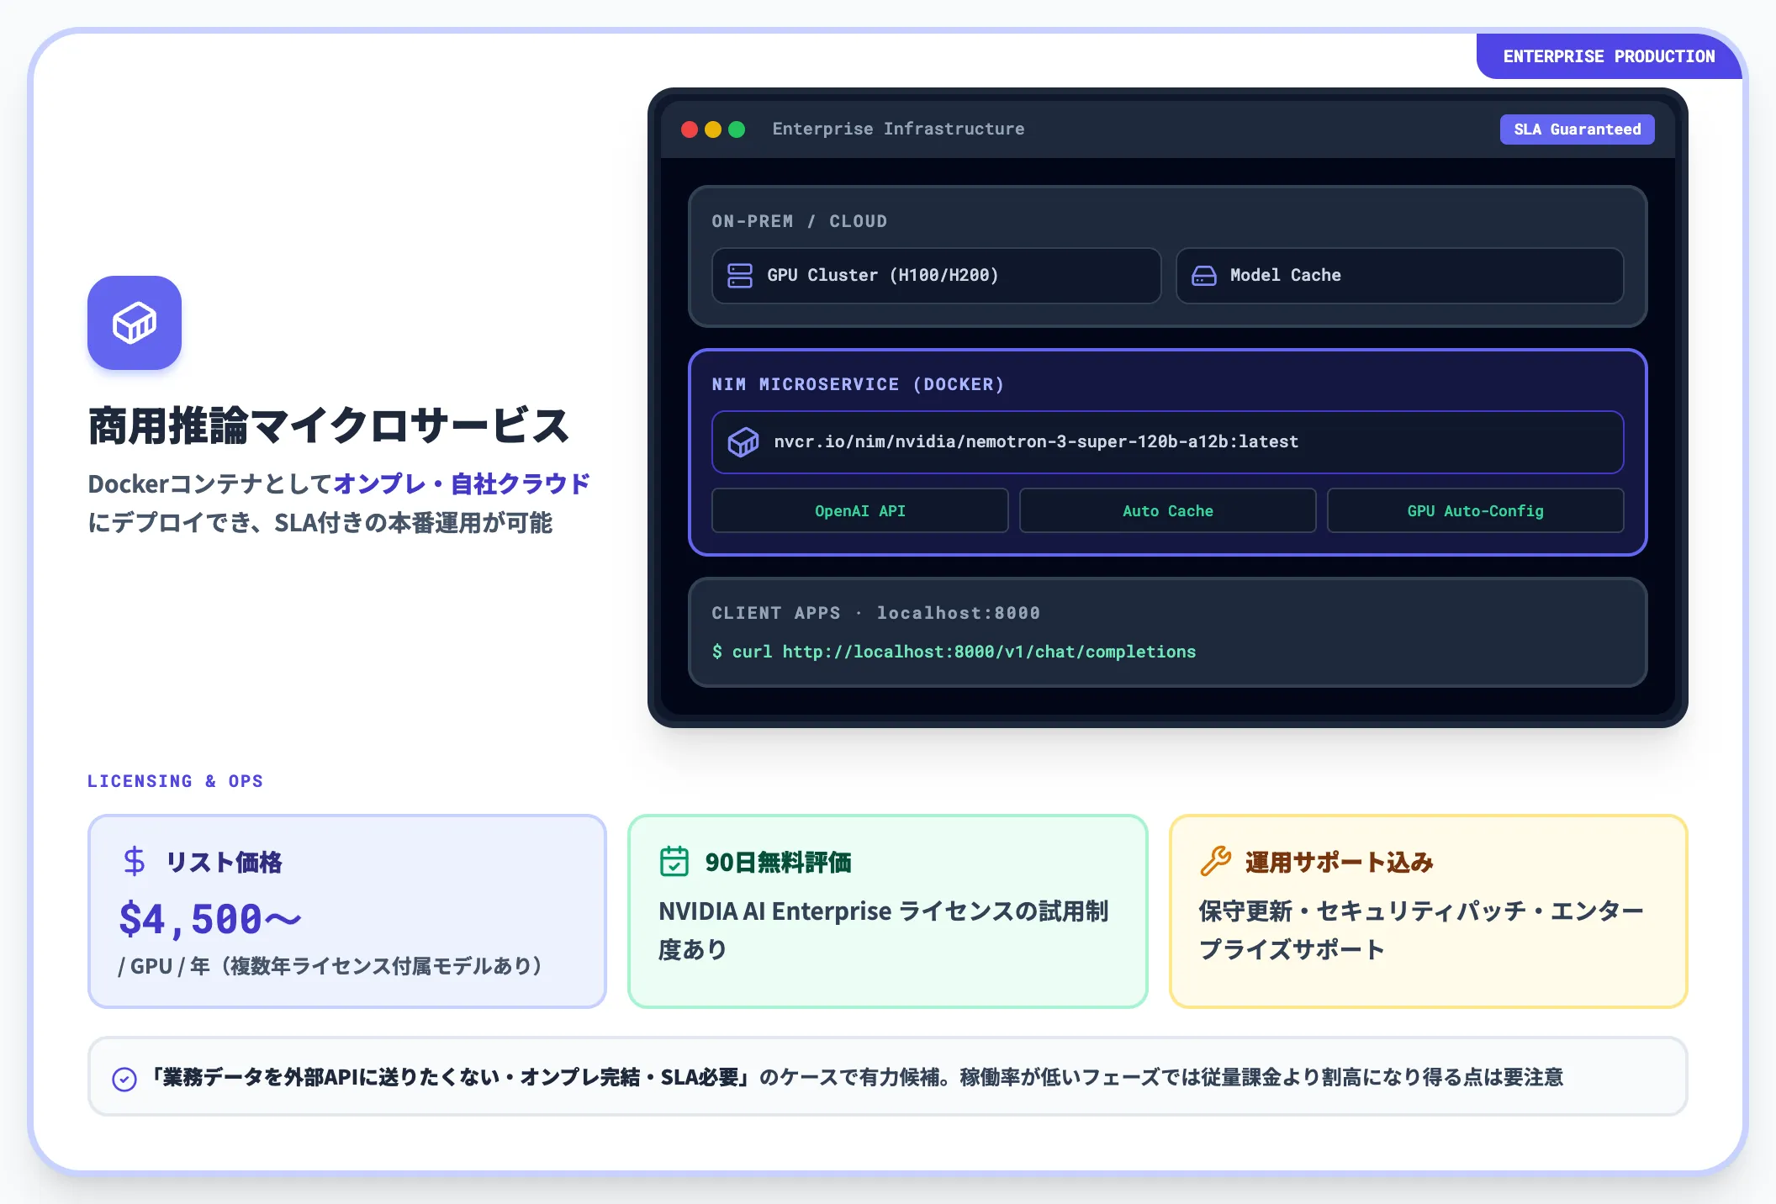Viewport: 1776px width, 1204px height.
Task: Click the calendar check 90-day evaluation icon
Action: [674, 862]
